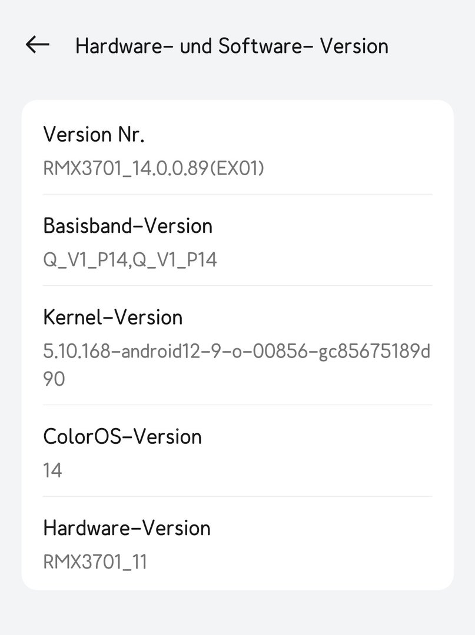Open the Kernel-Version label
The width and height of the screenshot is (475, 635).
[113, 317]
